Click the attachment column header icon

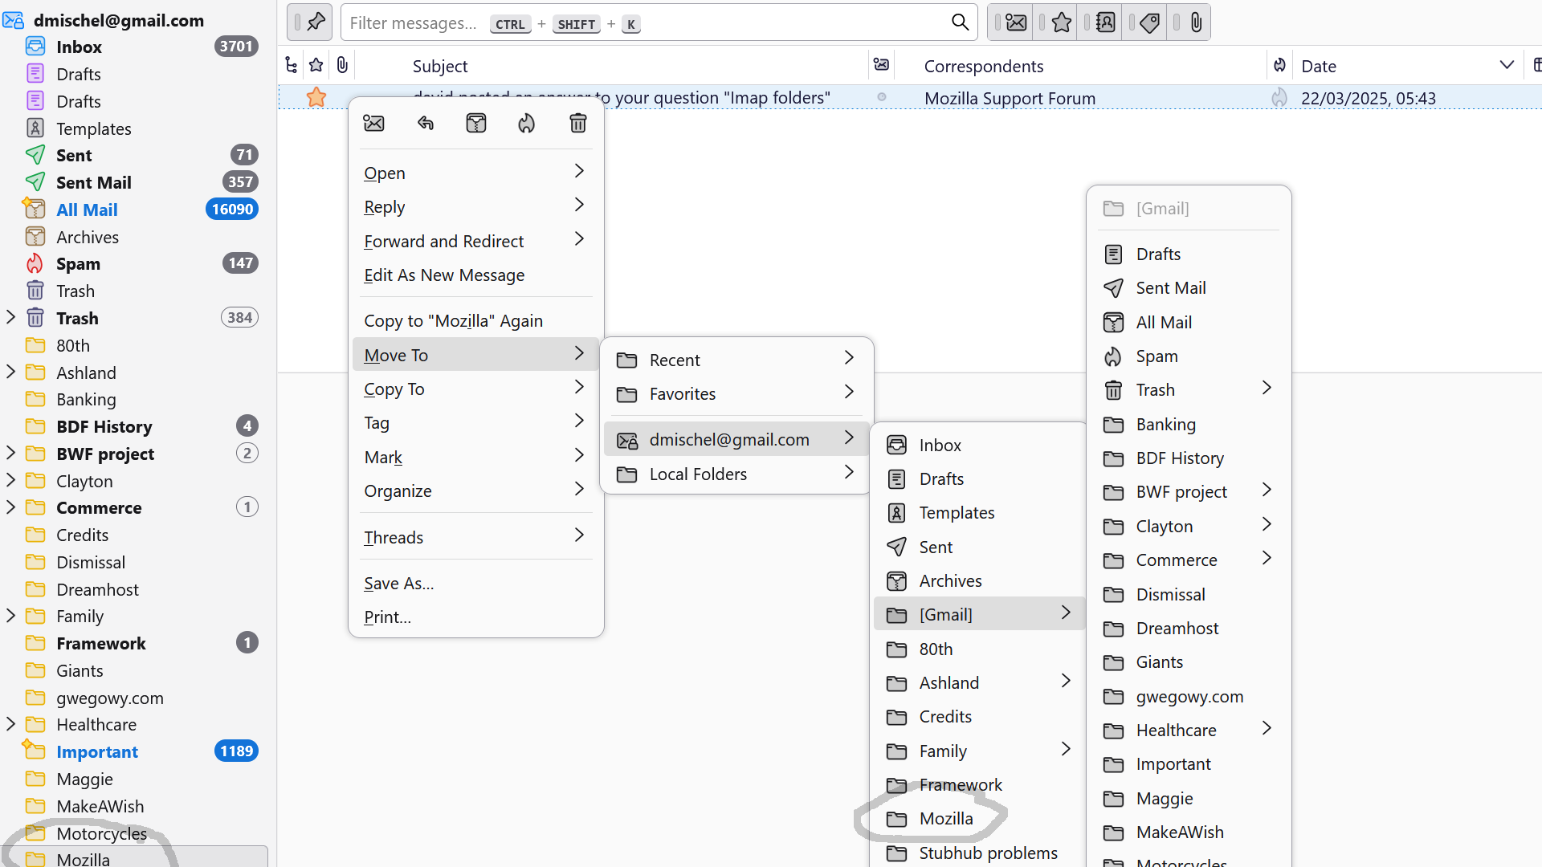click(342, 66)
